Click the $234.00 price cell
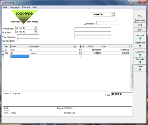The height and width of the screenshot is (125, 148). [x=94, y=53]
